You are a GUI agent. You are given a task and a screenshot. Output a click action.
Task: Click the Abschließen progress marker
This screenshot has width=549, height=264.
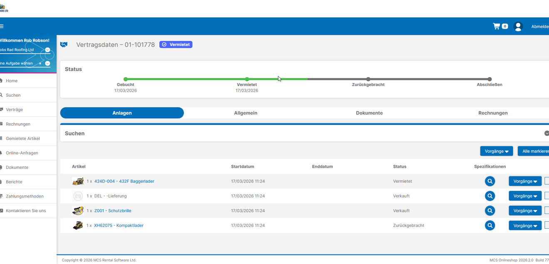point(490,79)
